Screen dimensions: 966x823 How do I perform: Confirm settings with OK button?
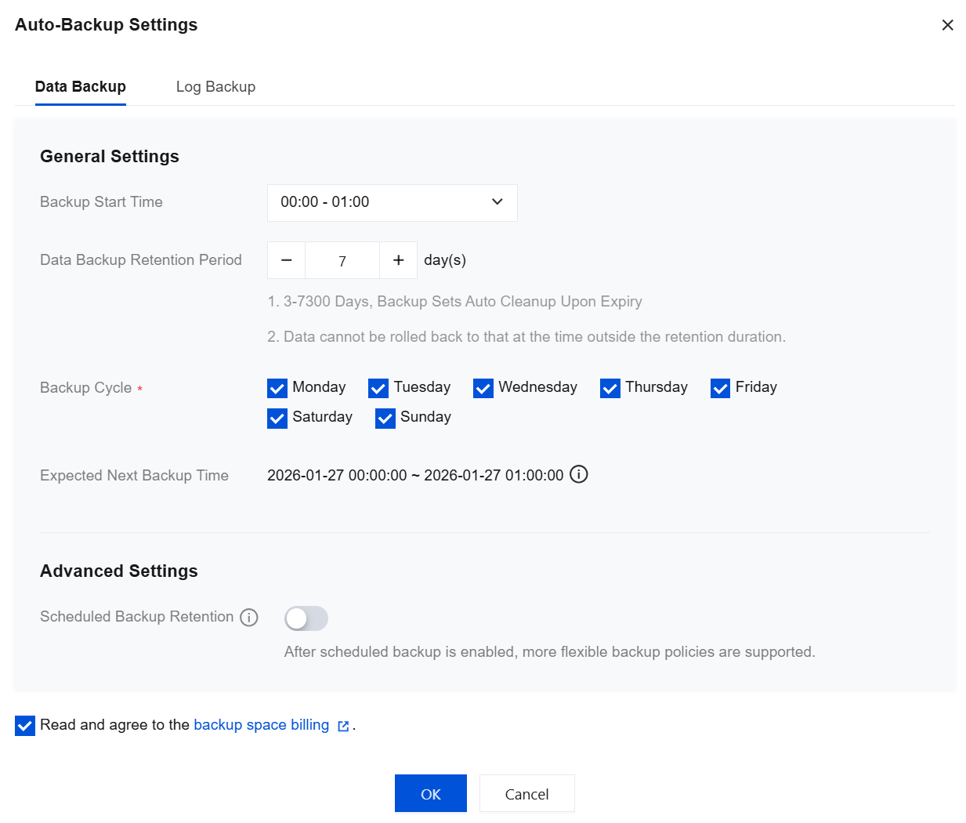(430, 794)
